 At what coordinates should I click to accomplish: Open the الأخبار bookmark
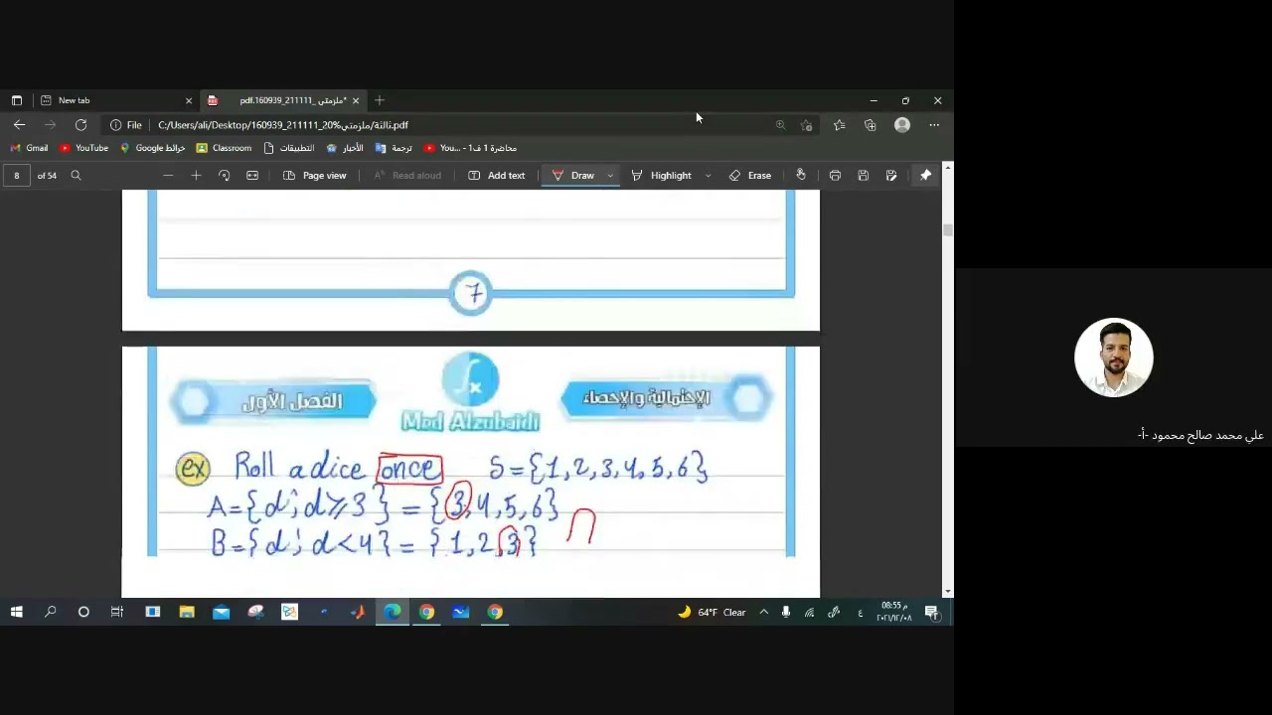coord(345,148)
